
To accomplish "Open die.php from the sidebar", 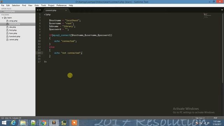I will coord(13,27).
